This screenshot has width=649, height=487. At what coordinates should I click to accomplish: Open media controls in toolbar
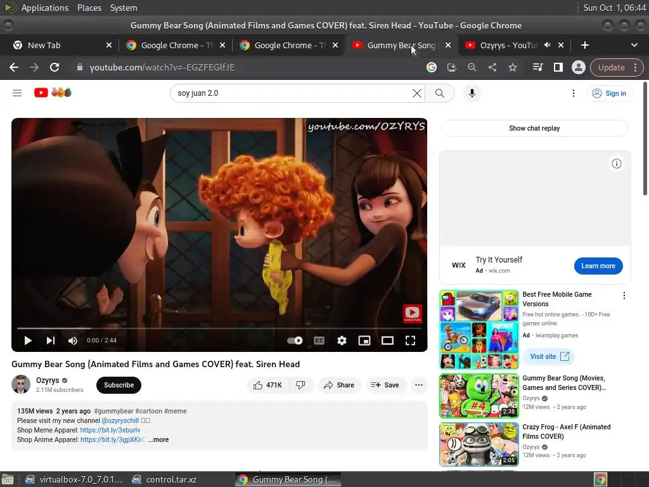tap(537, 67)
